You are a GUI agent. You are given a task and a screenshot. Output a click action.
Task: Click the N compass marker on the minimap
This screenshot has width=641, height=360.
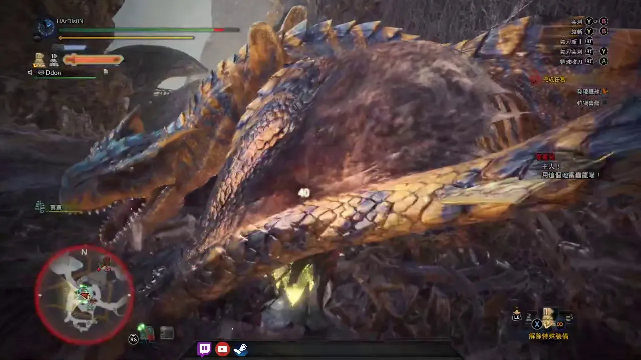(x=84, y=252)
